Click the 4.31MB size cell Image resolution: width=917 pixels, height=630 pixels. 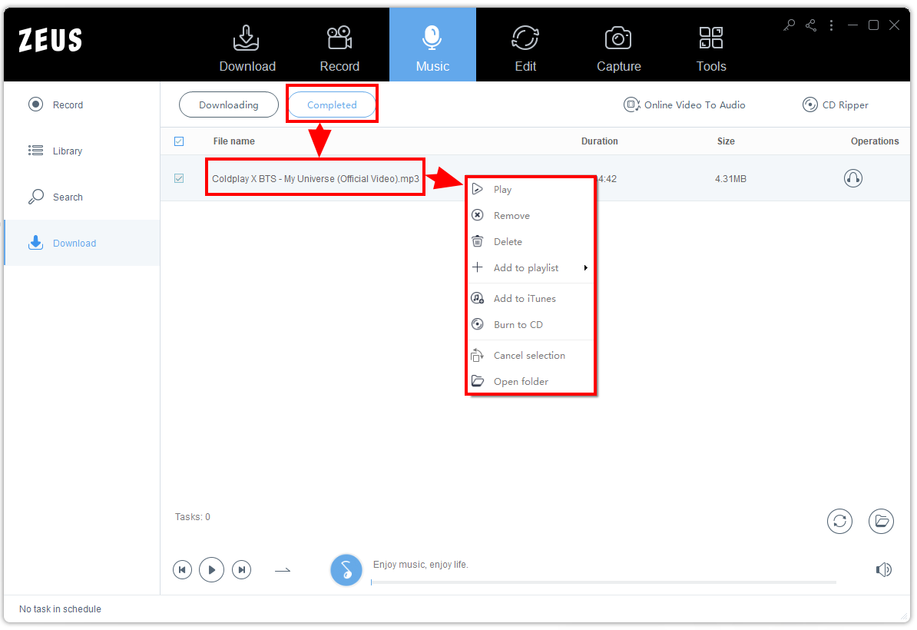730,178
